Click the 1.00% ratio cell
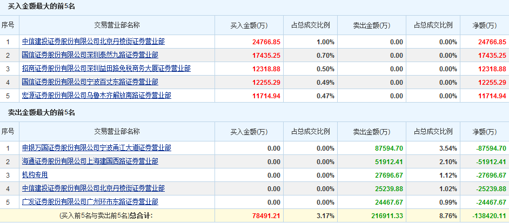Screen dimensions: 509x223 (325, 42)
